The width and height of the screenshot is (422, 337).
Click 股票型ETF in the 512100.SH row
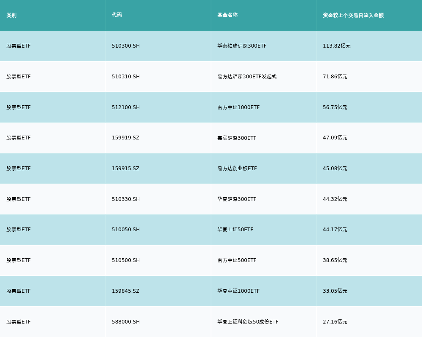coord(19,107)
